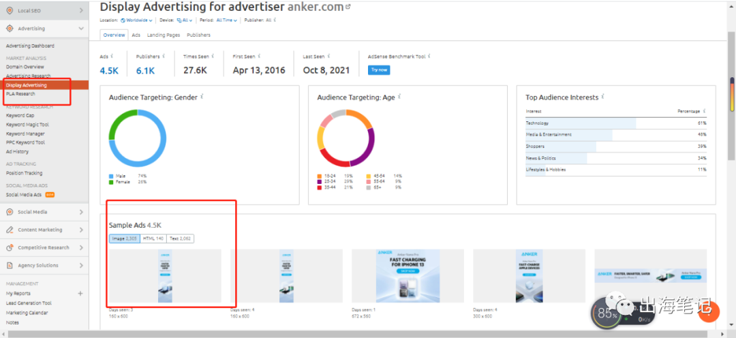The image size is (736, 338).
Task: Open the Location Worldwide dropdown
Action: point(136,20)
